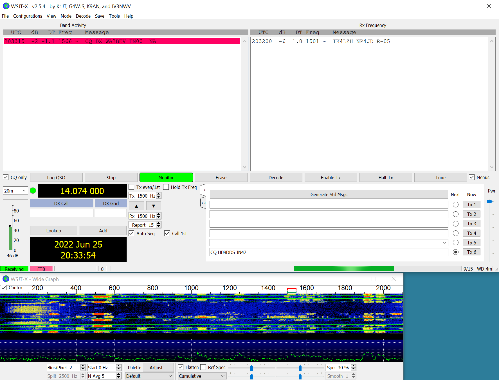
Task: Toggle the green Monitor button
Action: (x=166, y=177)
